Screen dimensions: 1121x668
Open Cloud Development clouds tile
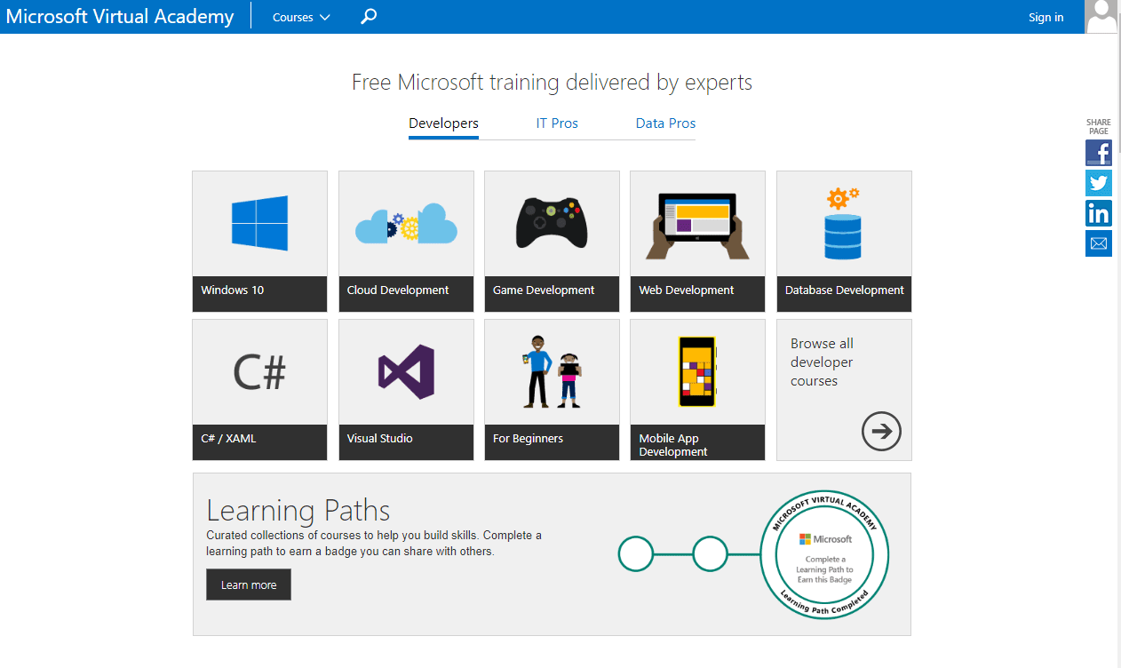coord(406,242)
